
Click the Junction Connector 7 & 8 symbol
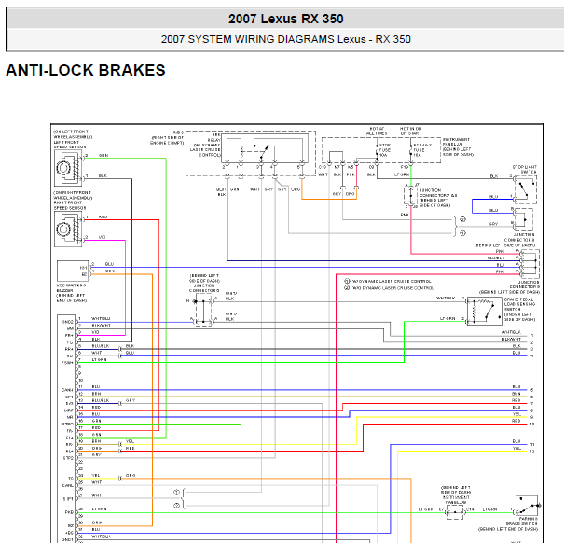(410, 196)
